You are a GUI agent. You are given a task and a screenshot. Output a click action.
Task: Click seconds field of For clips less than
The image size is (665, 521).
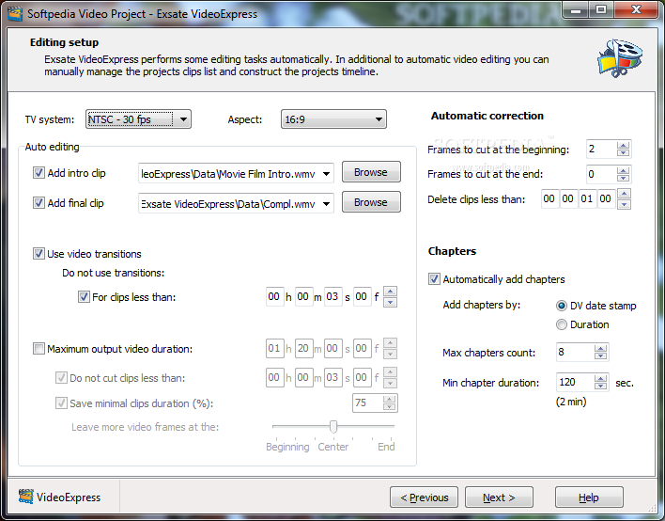(332, 296)
